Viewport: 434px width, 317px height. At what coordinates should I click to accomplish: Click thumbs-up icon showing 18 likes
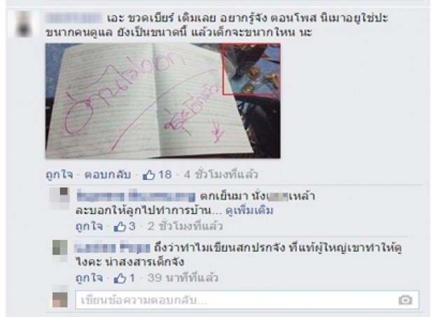pos(148,174)
